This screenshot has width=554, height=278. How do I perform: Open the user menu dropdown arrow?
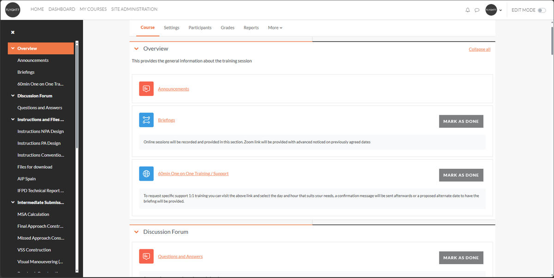500,10
